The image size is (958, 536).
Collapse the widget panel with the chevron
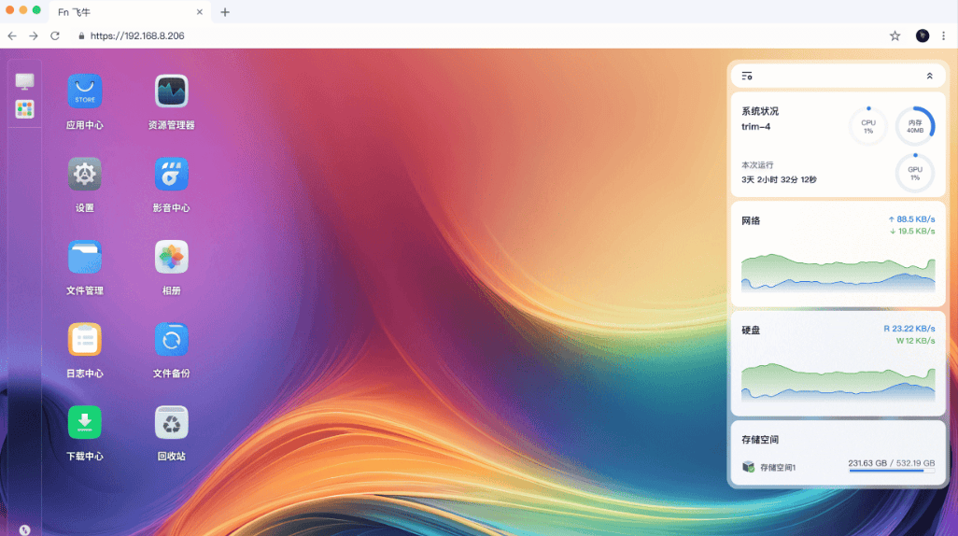[929, 76]
